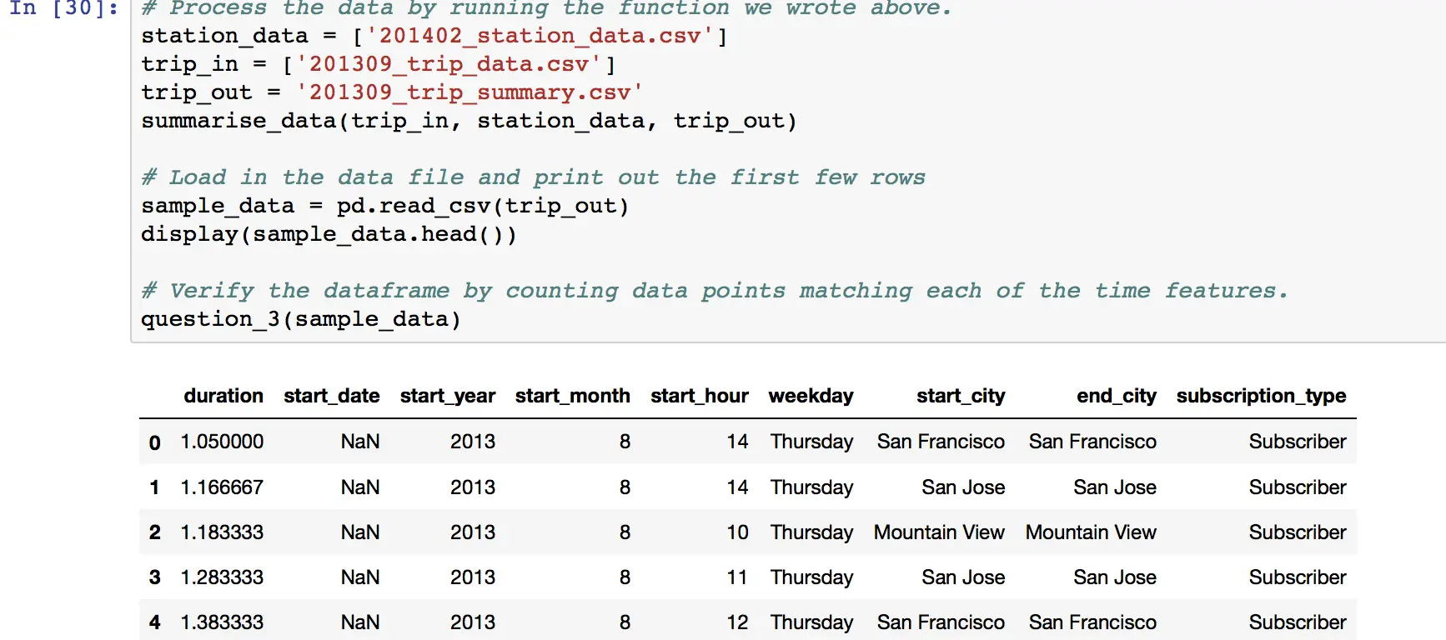The height and width of the screenshot is (640, 1446).
Task: Click the duration column header
Action: point(223,396)
